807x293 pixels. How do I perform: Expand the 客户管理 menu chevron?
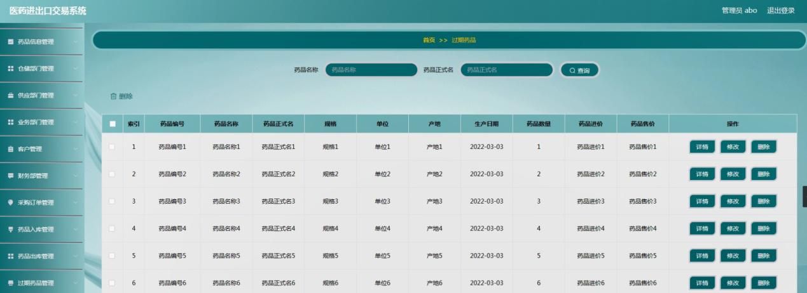tap(75, 149)
